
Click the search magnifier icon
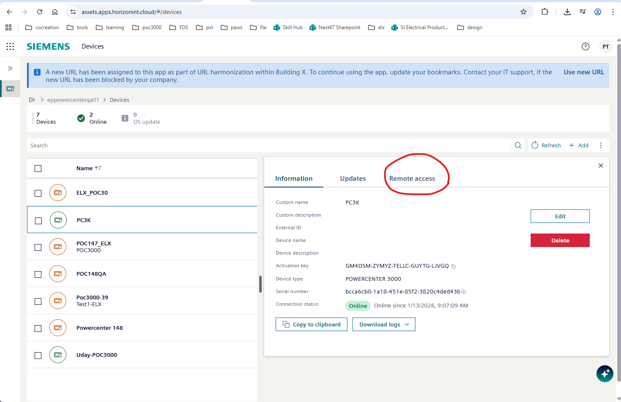coord(518,145)
